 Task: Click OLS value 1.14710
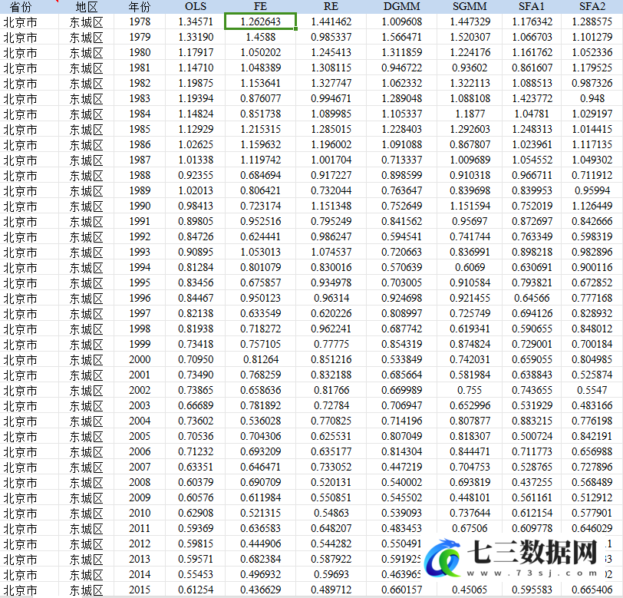[x=196, y=68]
